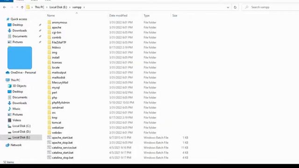Select the mailoutput folder name

pyautogui.click(x=59, y=73)
